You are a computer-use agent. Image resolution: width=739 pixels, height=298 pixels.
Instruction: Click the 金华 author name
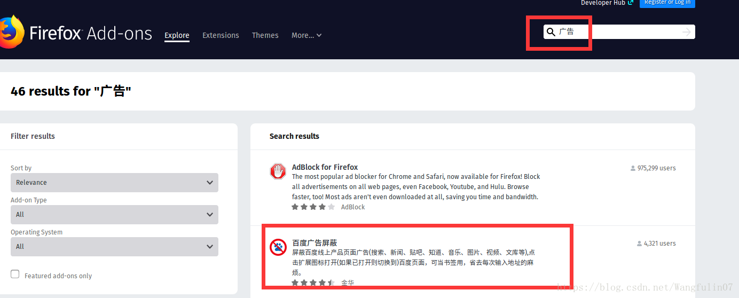click(348, 283)
